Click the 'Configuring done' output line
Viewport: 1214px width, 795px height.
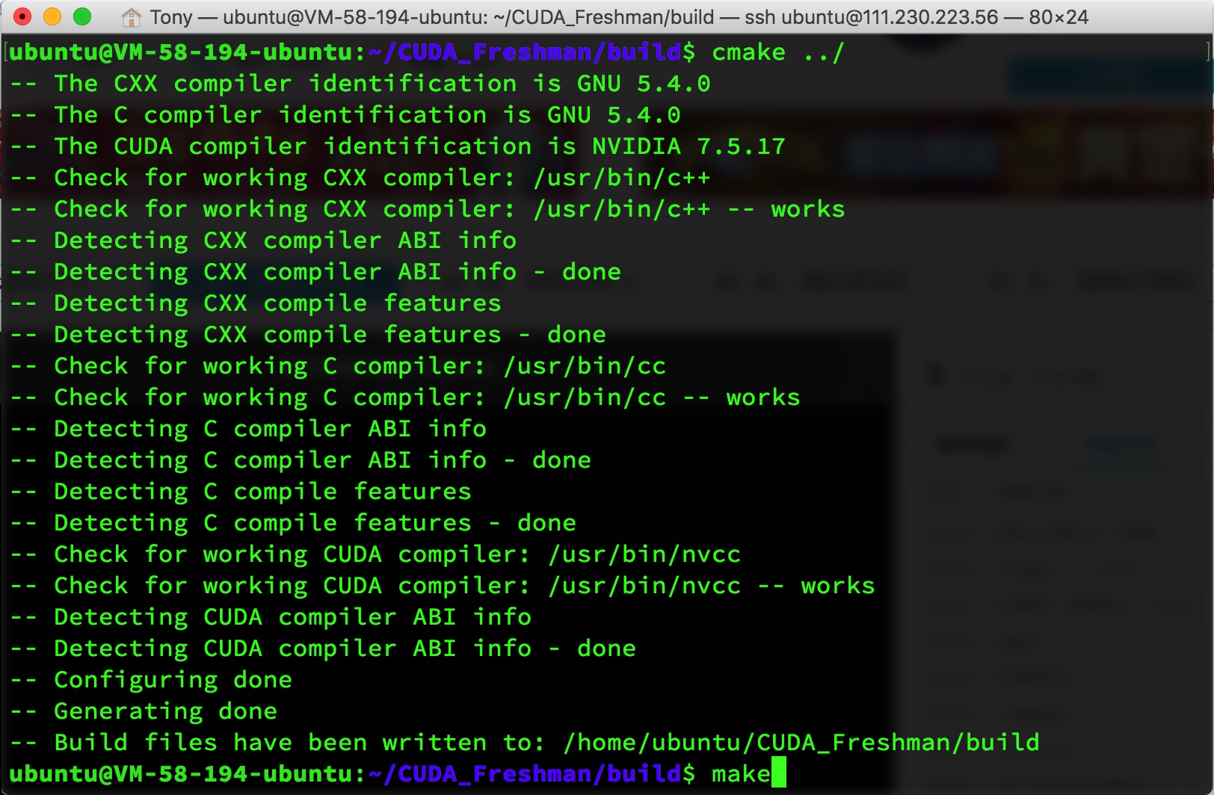pyautogui.click(x=172, y=680)
